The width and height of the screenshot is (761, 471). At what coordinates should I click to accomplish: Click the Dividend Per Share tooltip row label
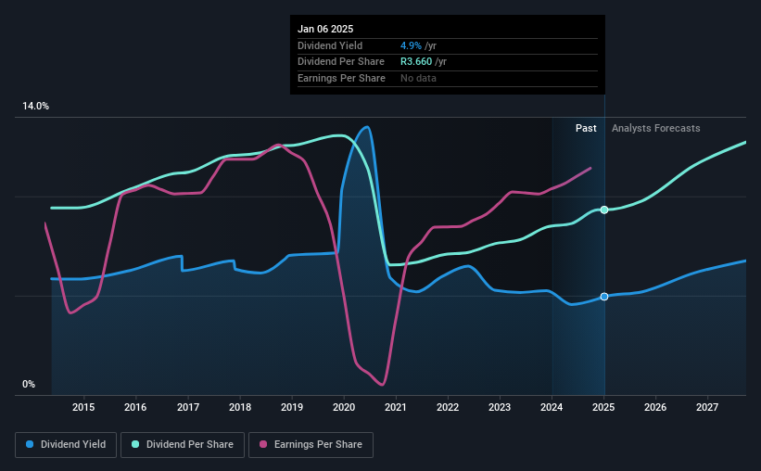(x=341, y=62)
